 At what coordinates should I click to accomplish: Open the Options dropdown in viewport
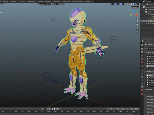tap(135, 7)
